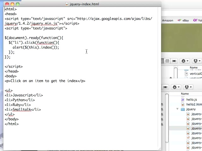The height and width of the screenshot is (151, 202).
Task: Click the "</head>" closing tag line
Action: point(12,71)
